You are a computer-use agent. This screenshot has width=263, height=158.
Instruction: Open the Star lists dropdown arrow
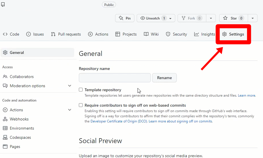(253, 18)
